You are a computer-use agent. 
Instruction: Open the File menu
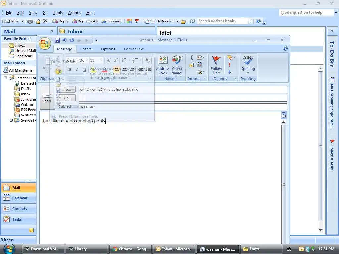click(9, 13)
